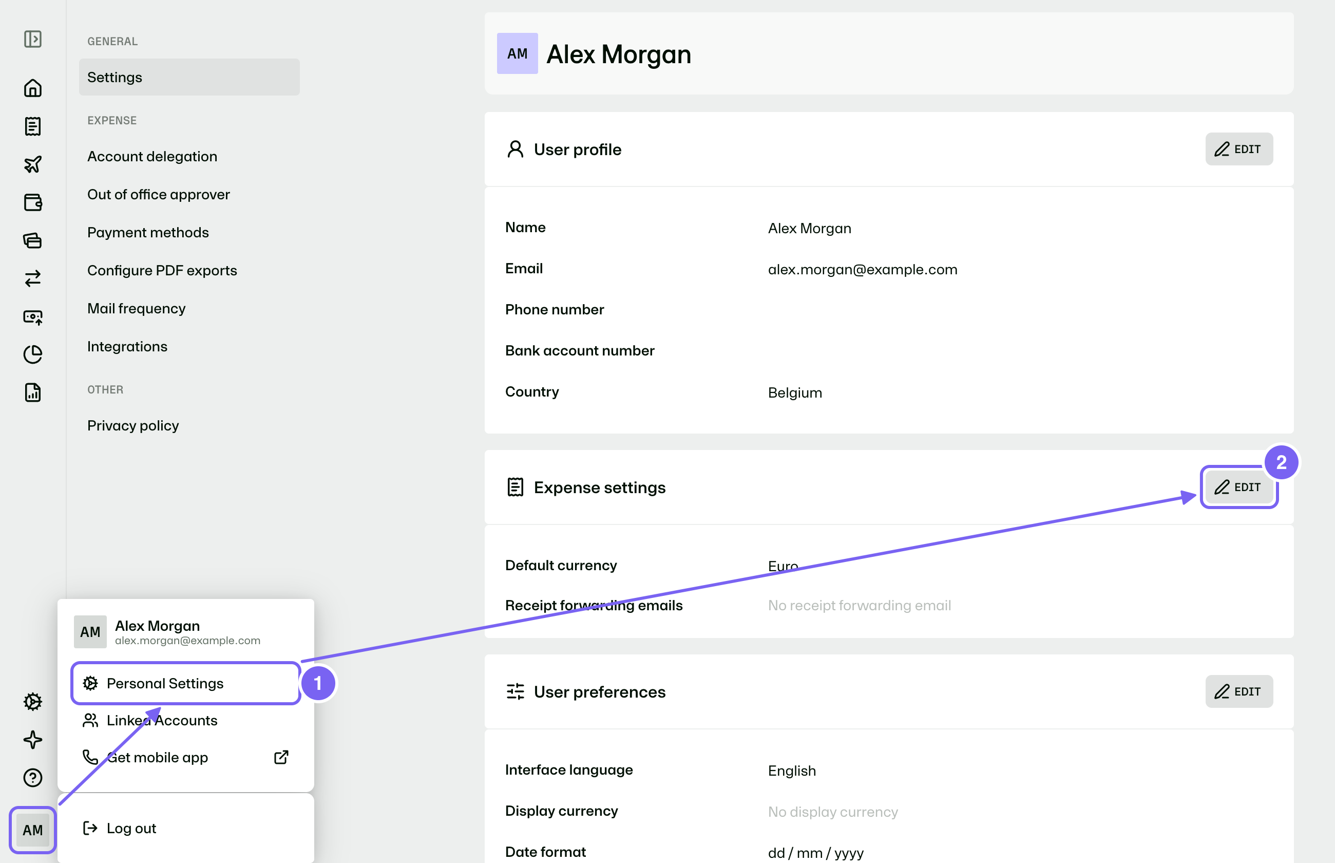
Task: Click the English interface language value
Action: [792, 771]
